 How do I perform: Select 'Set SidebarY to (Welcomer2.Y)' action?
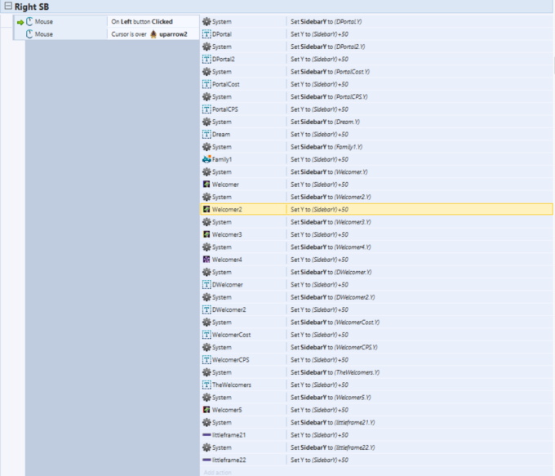(331, 197)
